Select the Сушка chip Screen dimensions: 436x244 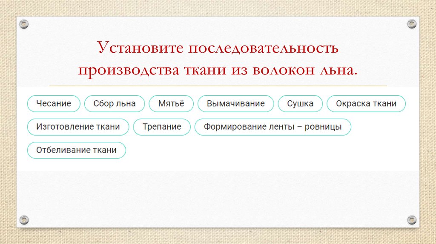300,104
